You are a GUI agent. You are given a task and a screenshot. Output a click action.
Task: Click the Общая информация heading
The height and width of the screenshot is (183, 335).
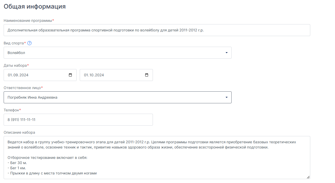coord(35,6)
